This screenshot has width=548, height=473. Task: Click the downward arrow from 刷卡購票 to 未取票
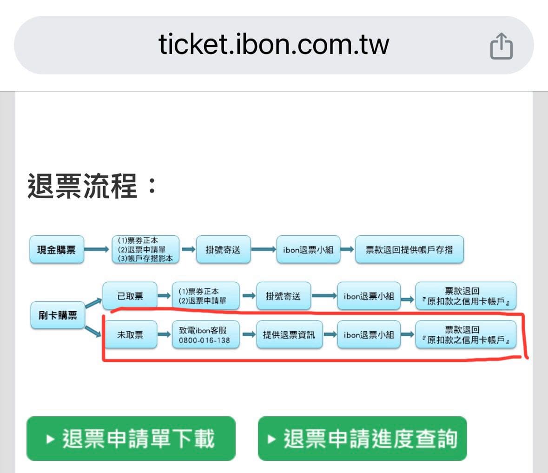[x=93, y=331]
